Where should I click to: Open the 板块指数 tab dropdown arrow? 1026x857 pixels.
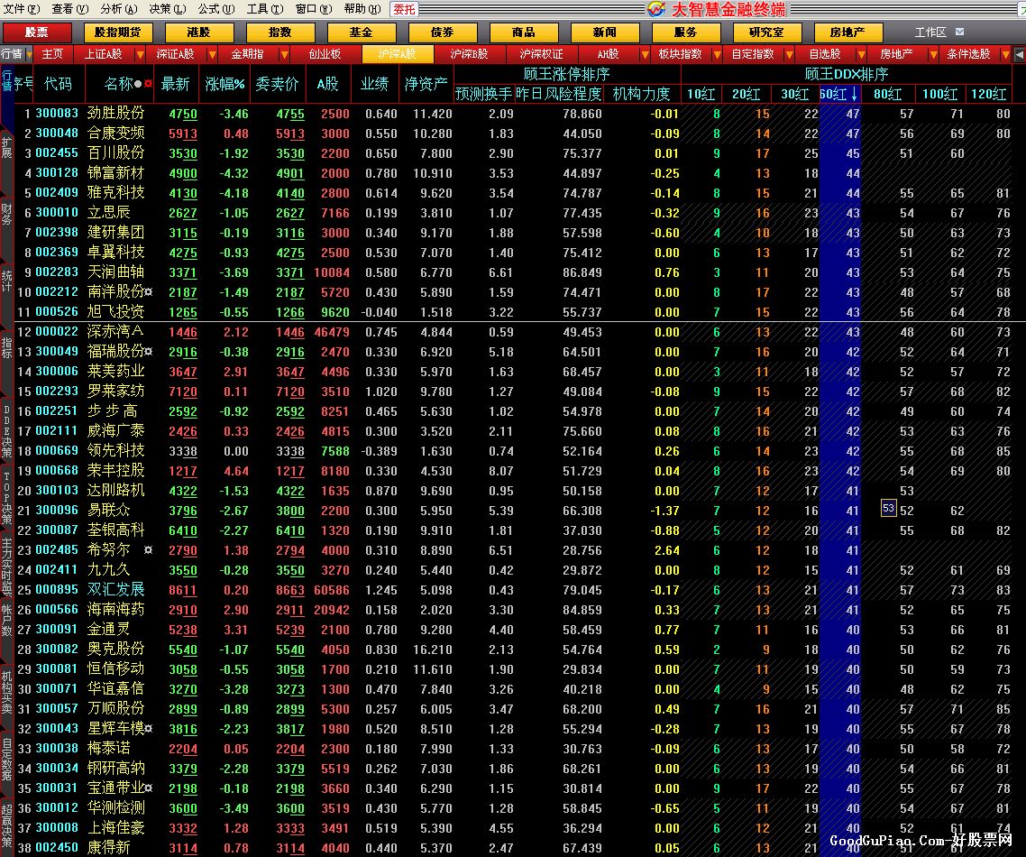(717, 54)
